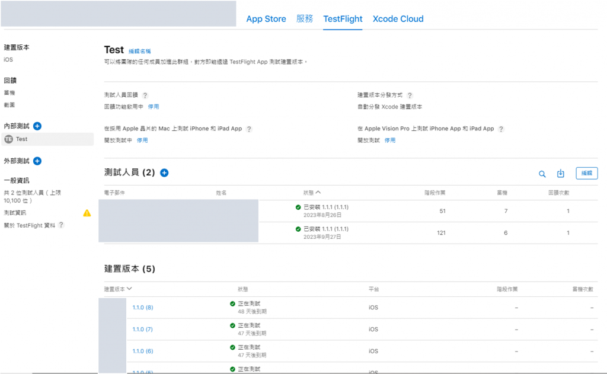The image size is (607, 374).
Task: Open iOS under 建置版本 in the sidebar
Action: (x=8, y=60)
